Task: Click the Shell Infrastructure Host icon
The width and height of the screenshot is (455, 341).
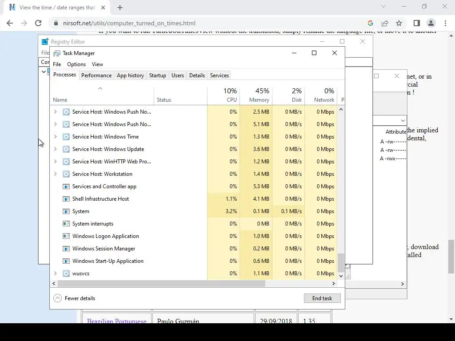Action: pyautogui.click(x=66, y=199)
